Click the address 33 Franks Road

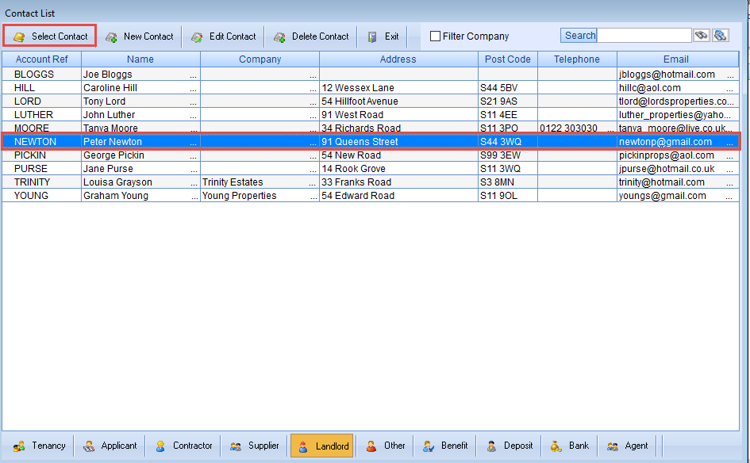[356, 182]
